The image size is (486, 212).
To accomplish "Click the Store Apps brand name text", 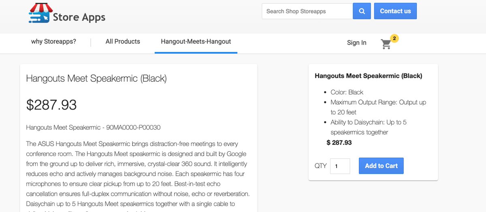I will pyautogui.click(x=79, y=17).
